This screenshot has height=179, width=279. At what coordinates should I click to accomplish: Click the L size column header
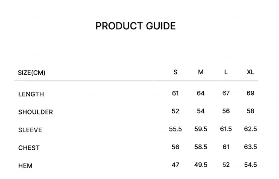click(x=226, y=72)
